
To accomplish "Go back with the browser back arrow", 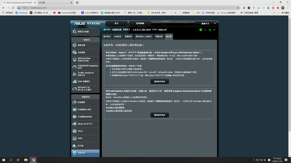I will tap(3, 8).
